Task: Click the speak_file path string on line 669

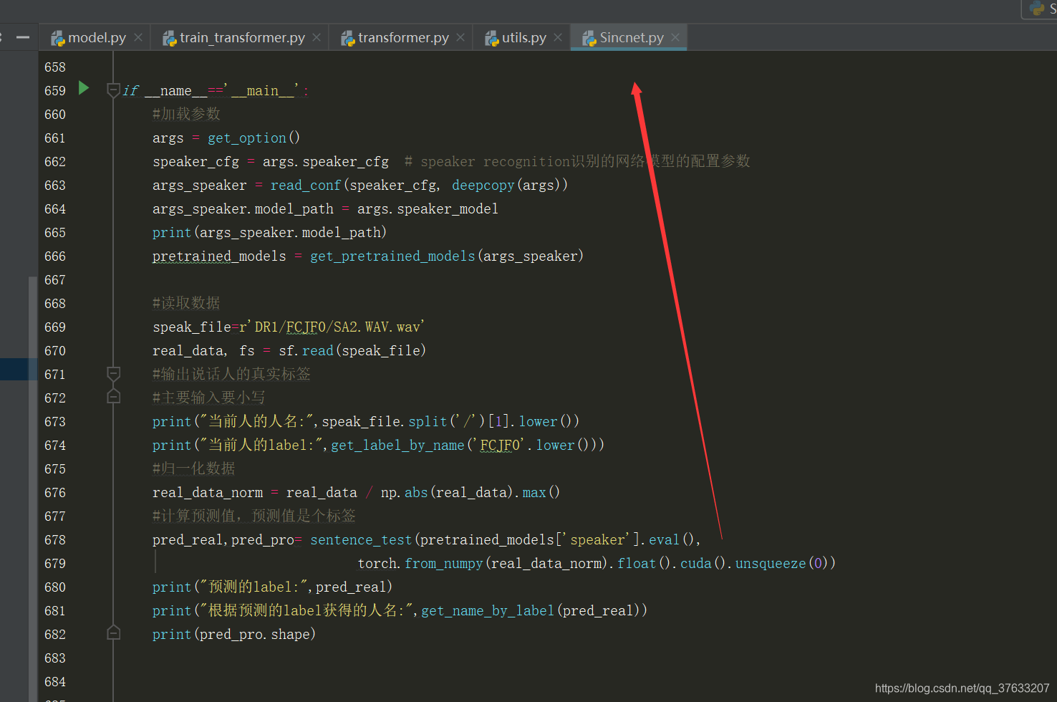Action: [x=335, y=327]
